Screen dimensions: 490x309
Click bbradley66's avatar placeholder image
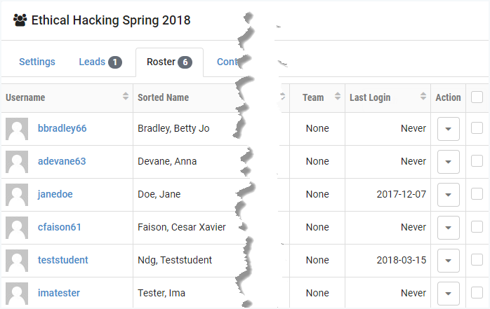tap(17, 129)
